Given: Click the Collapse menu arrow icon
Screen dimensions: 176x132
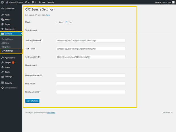Looking at the screenshot, I should pos(3,88).
